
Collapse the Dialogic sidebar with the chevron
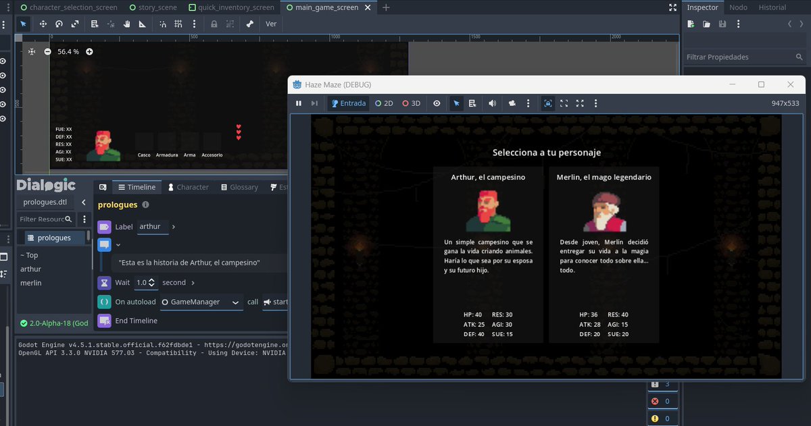[83, 203]
